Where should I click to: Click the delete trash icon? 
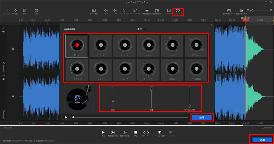pos(24,11)
